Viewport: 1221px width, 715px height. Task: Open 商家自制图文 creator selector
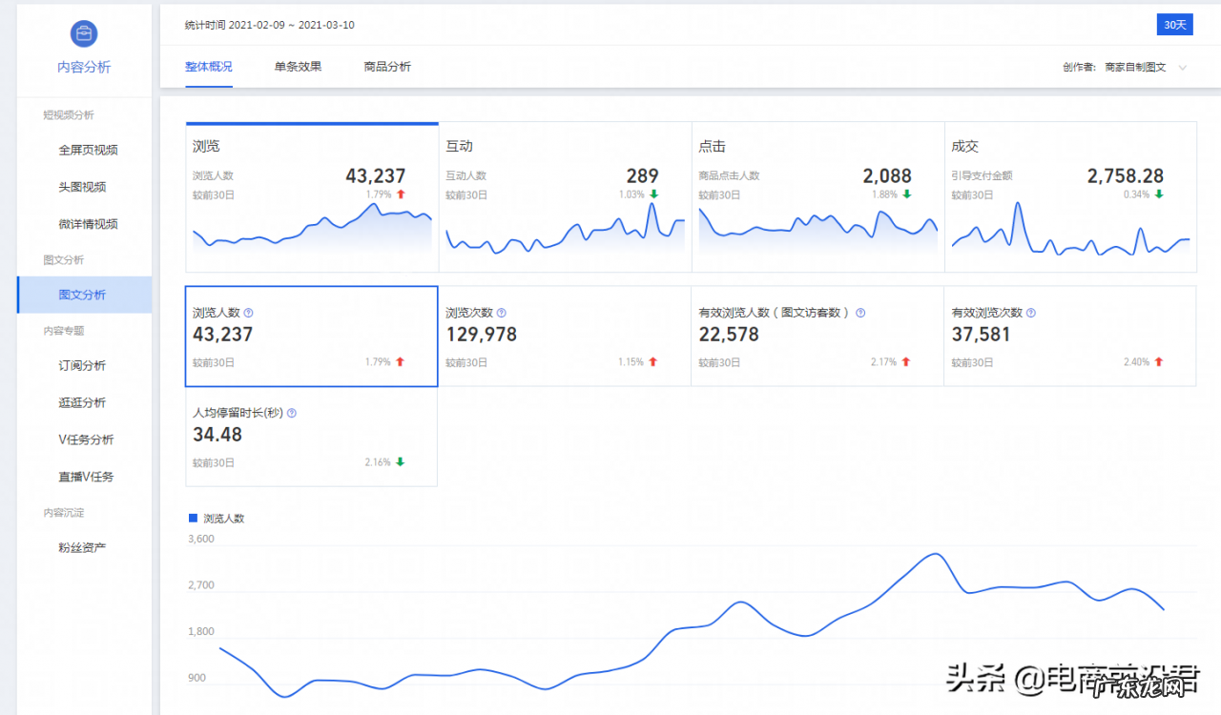[x=1135, y=68]
